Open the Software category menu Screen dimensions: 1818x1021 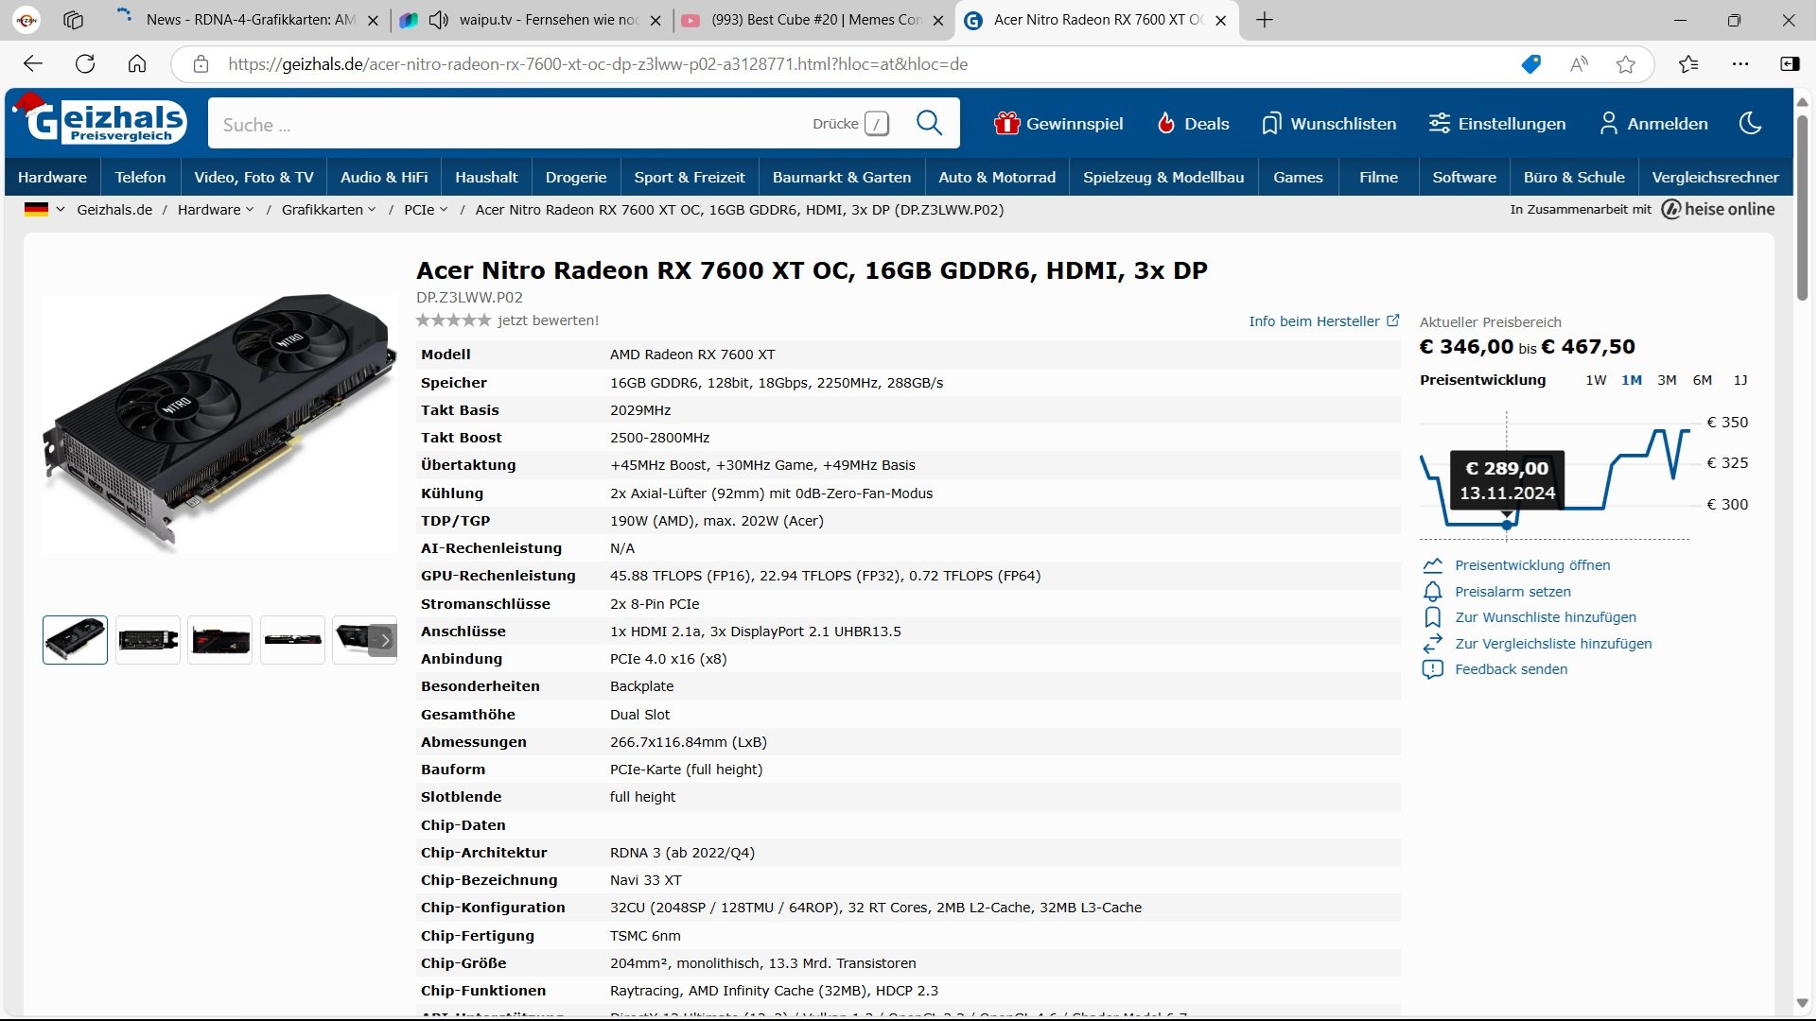pyautogui.click(x=1463, y=178)
